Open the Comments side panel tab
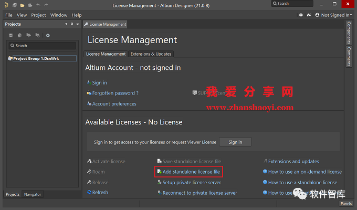Viewport: 357px width, 210px height. pyautogui.click(x=349, y=57)
